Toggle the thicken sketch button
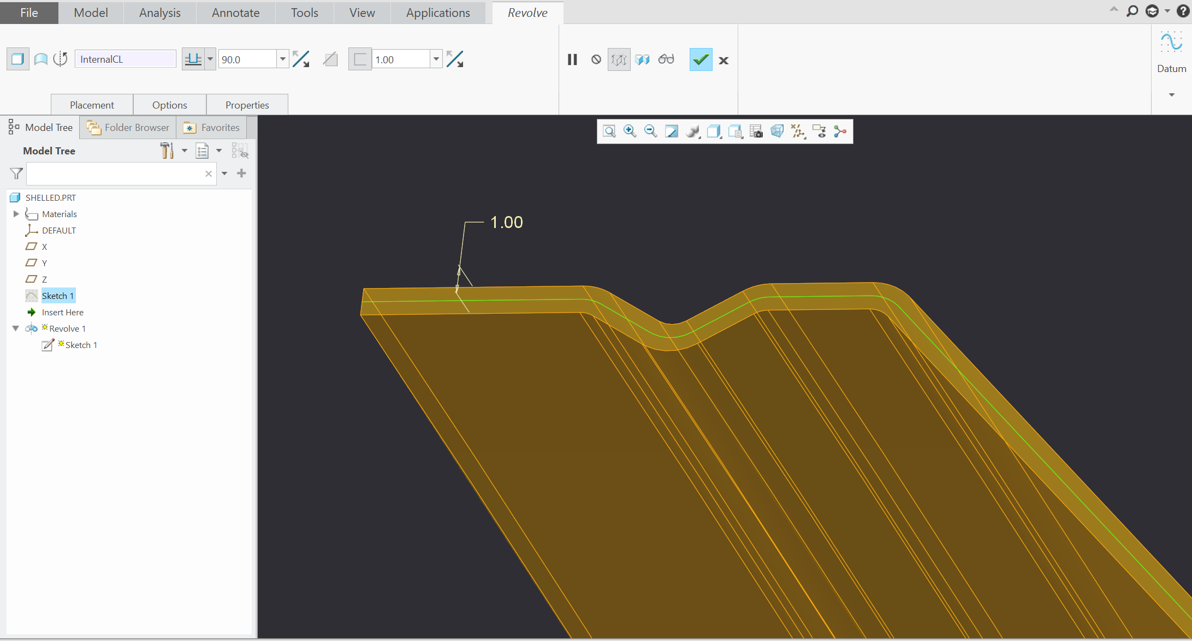The width and height of the screenshot is (1192, 641). (359, 59)
